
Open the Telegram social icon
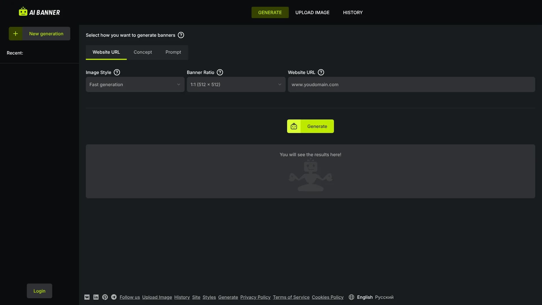(x=114, y=297)
